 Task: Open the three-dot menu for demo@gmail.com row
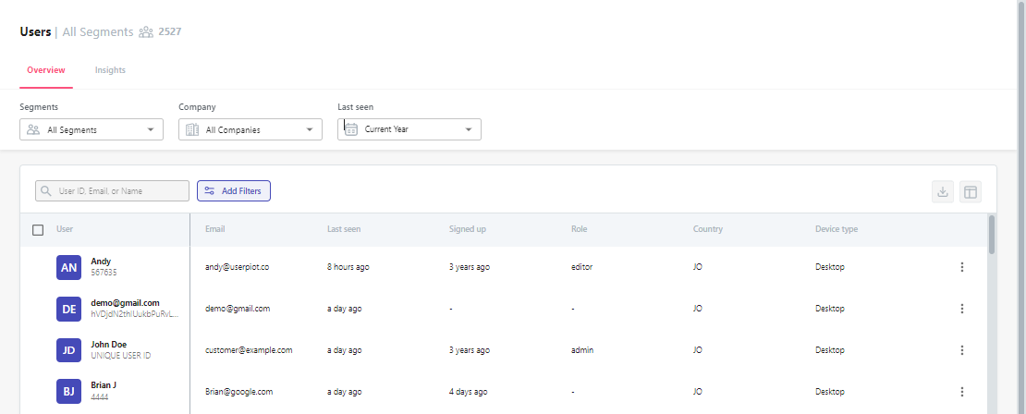[962, 309]
